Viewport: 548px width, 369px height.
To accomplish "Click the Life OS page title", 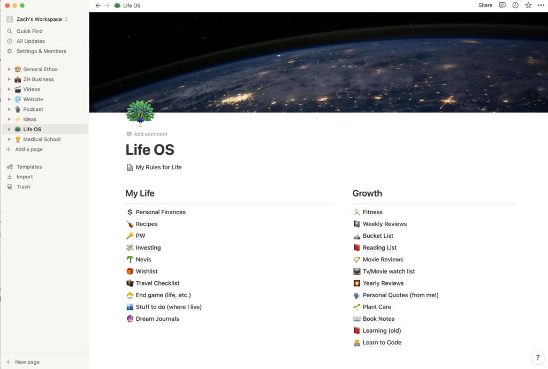I will click(150, 150).
